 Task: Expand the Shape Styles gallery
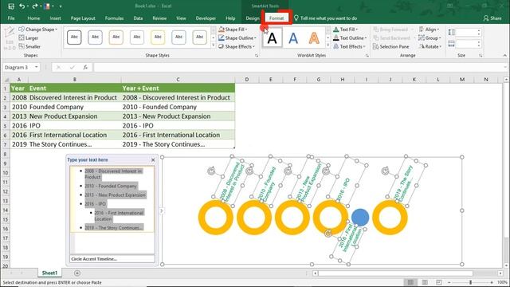[x=214, y=45]
